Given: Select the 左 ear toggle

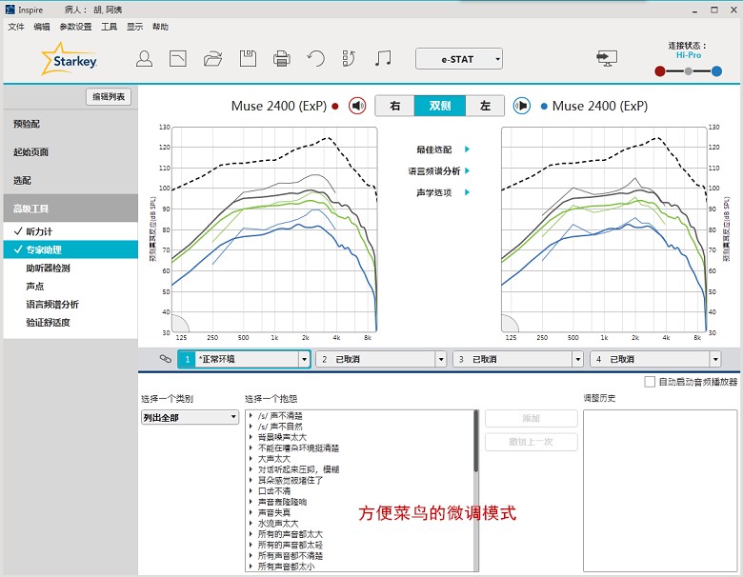Looking at the screenshot, I should 485,106.
